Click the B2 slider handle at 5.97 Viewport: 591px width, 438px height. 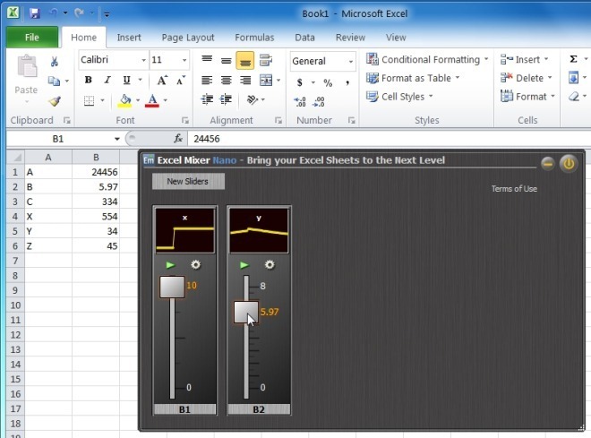point(246,312)
